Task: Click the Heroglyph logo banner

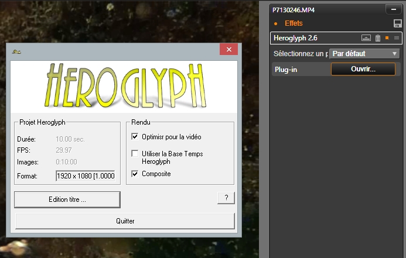Action: point(124,87)
